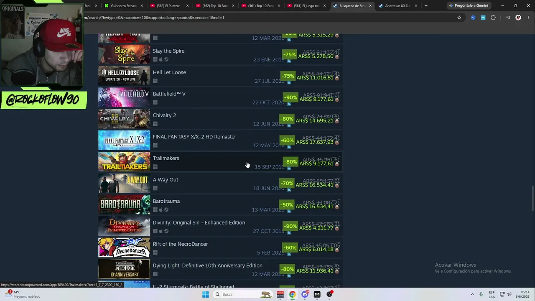Click the browser address bar
This screenshot has height=301, width=535.
(267, 18)
